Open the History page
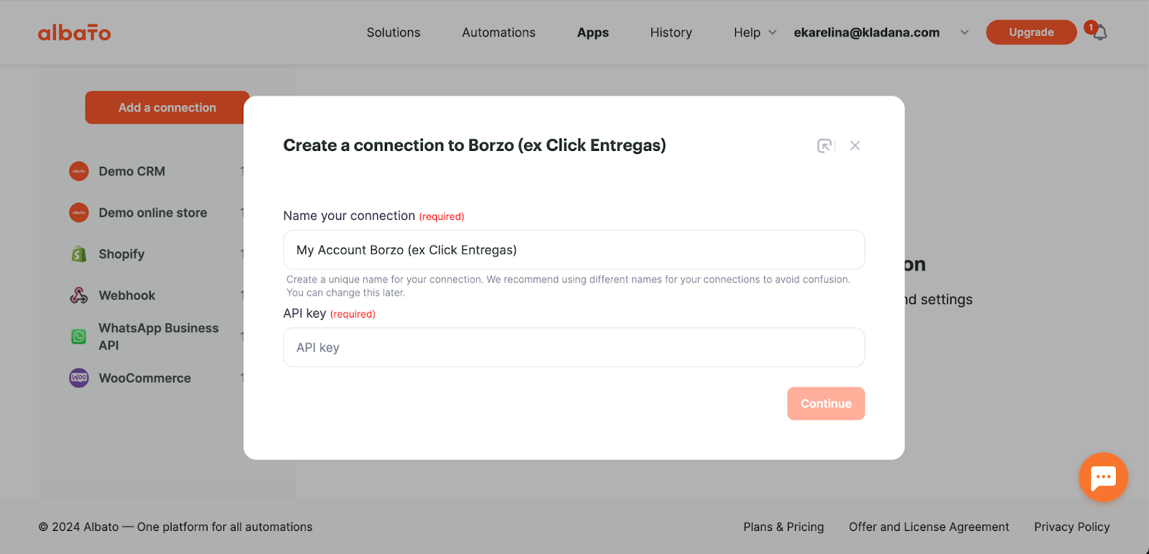The image size is (1149, 554). point(671,32)
